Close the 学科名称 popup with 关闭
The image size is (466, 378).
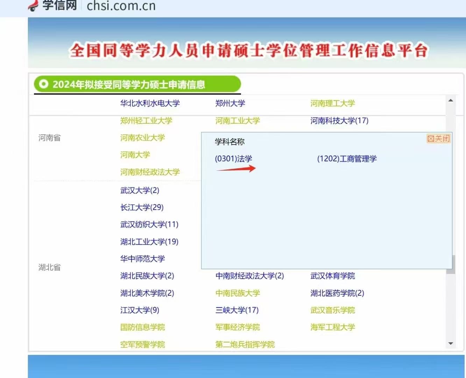coord(439,138)
